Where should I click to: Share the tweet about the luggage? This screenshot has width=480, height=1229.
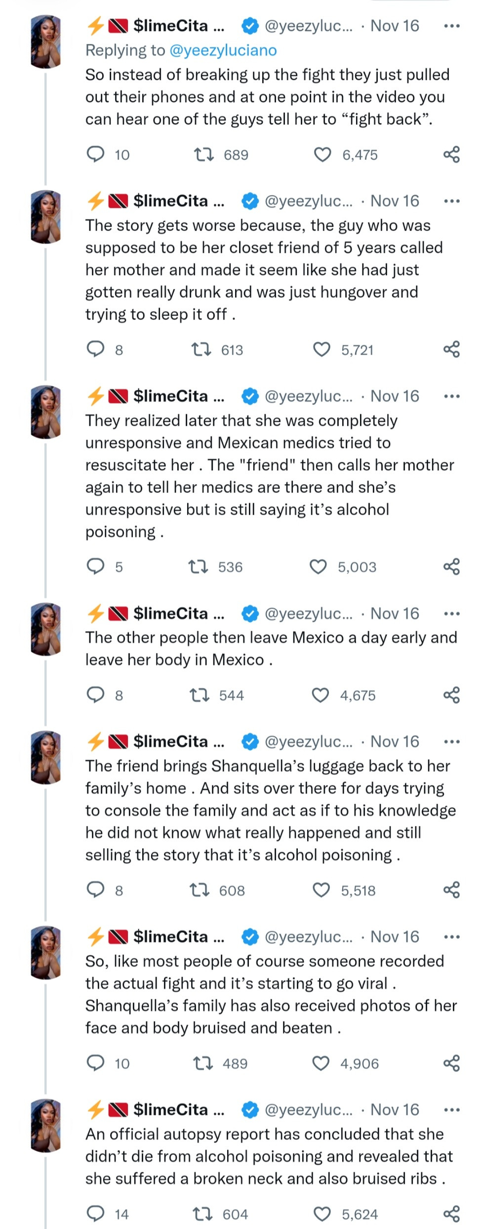451,890
